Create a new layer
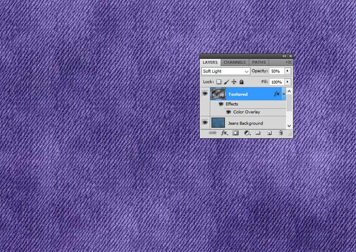Viewport: 356px width, 252px height. pos(269,133)
